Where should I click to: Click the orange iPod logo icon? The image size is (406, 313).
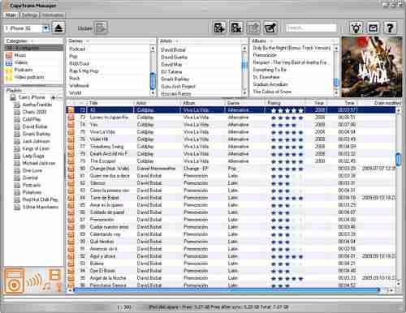tap(15, 281)
